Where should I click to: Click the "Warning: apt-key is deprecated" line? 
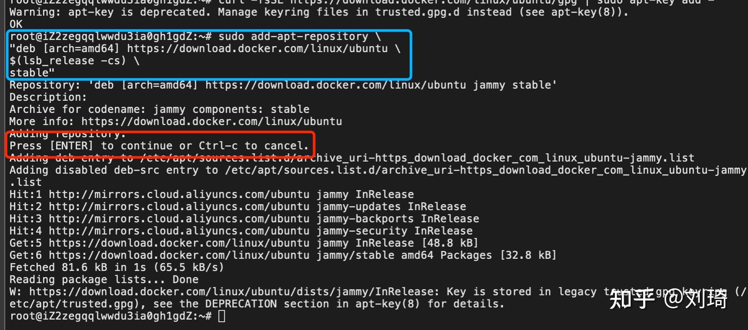318,12
